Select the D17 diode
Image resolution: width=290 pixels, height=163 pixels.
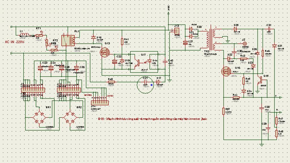point(158,82)
